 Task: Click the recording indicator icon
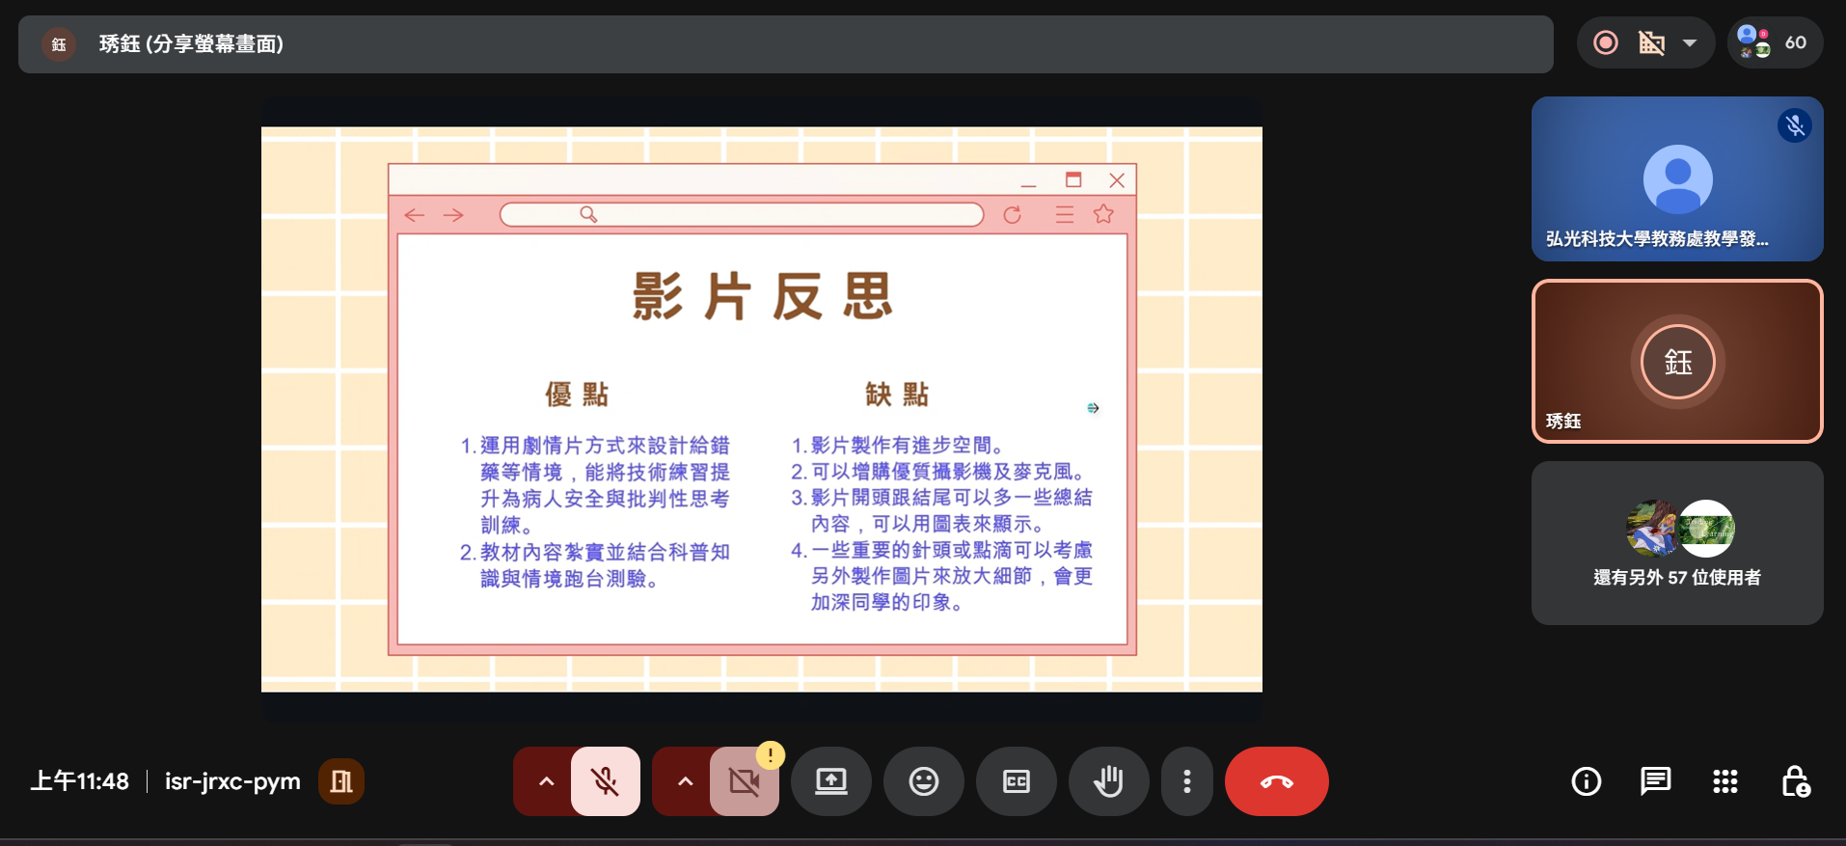point(1606,43)
